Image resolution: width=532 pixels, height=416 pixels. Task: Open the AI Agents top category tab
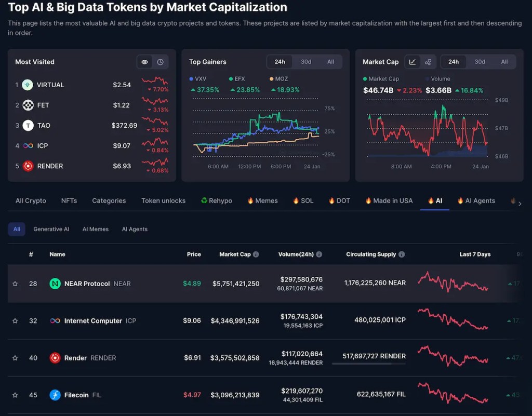476,200
